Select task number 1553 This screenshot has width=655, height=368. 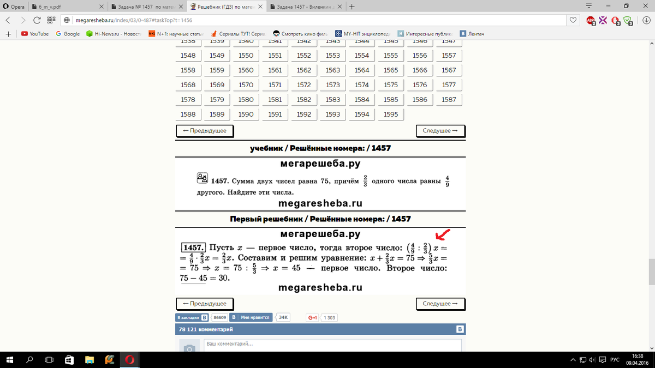click(x=333, y=56)
